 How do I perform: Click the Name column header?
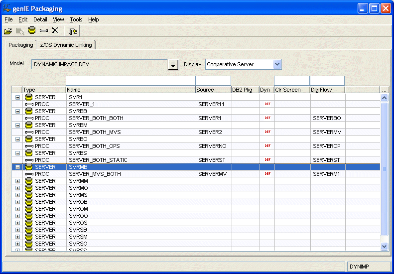131,90
